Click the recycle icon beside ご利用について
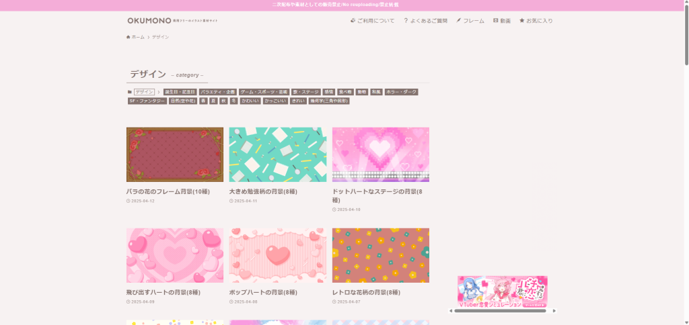The image size is (689, 325). point(353,21)
